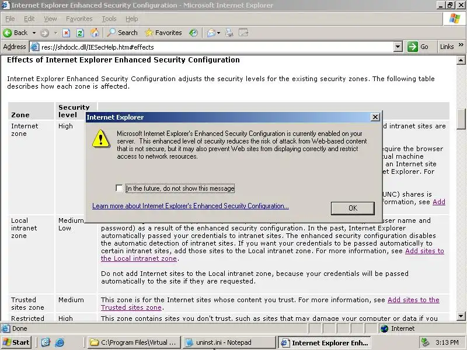Click OK in the Internet Explorer dialog
The height and width of the screenshot is (350, 467).
point(353,208)
